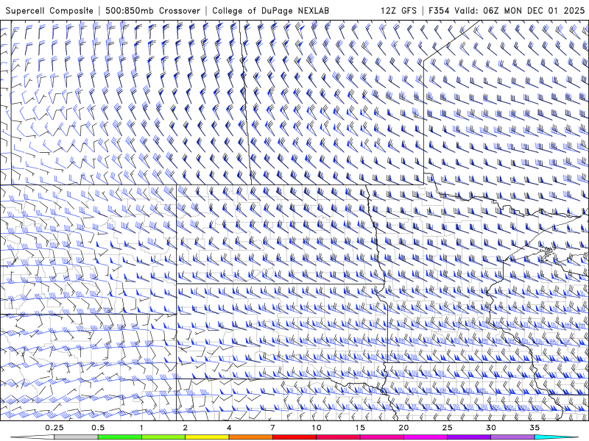Image resolution: width=589 pixels, height=441 pixels.
Task: Pick the orange segment between 4 and 7
Action: [x=251, y=437]
